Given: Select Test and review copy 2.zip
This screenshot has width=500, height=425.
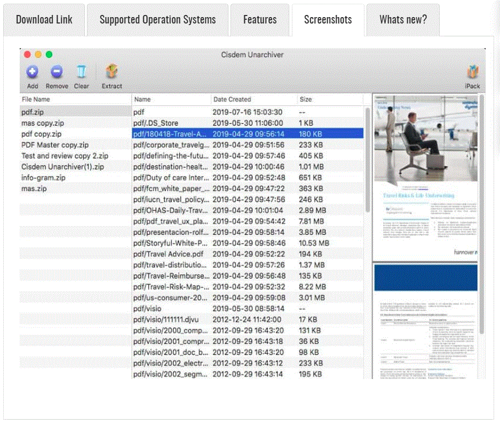Looking at the screenshot, I should (x=76, y=156).
